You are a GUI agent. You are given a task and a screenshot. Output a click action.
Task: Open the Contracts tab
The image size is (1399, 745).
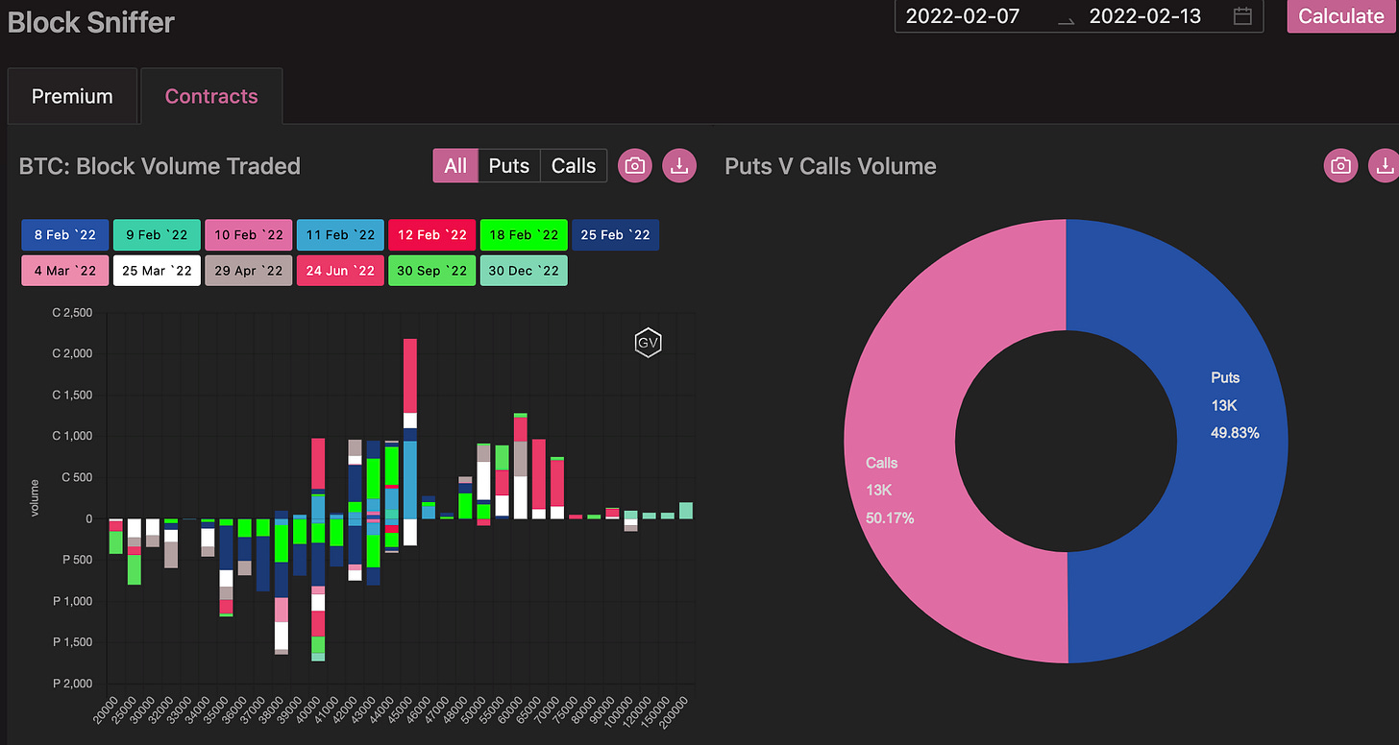[211, 96]
